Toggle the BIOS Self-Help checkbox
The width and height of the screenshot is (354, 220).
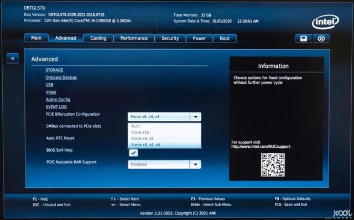[133, 153]
